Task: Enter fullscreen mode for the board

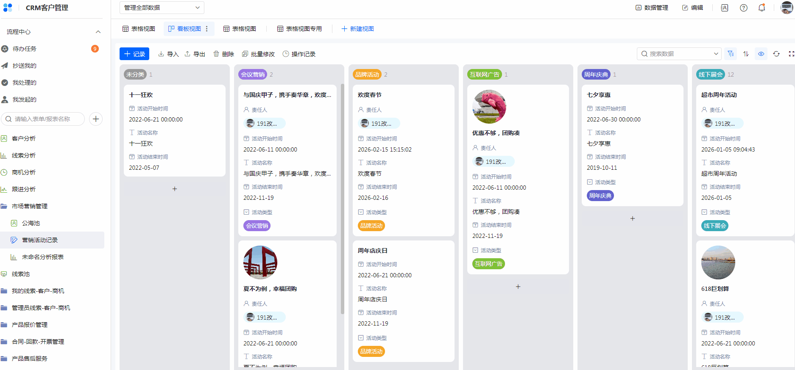Action: click(791, 54)
